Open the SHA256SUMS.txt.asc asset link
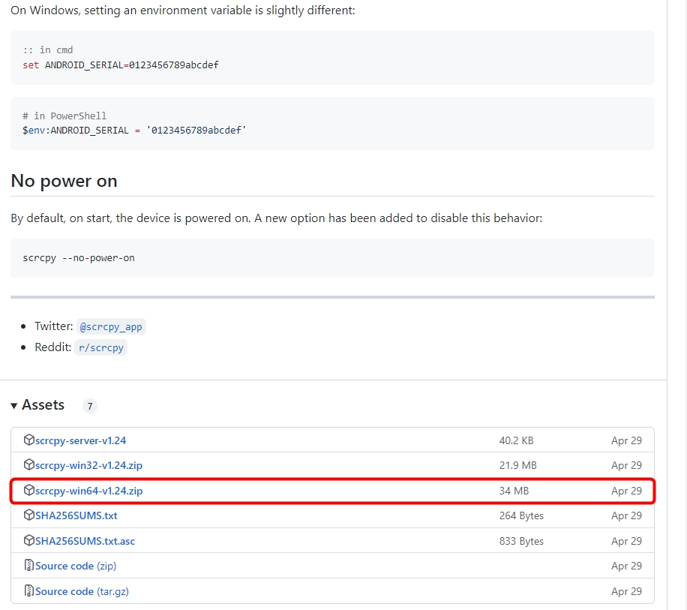 (85, 541)
